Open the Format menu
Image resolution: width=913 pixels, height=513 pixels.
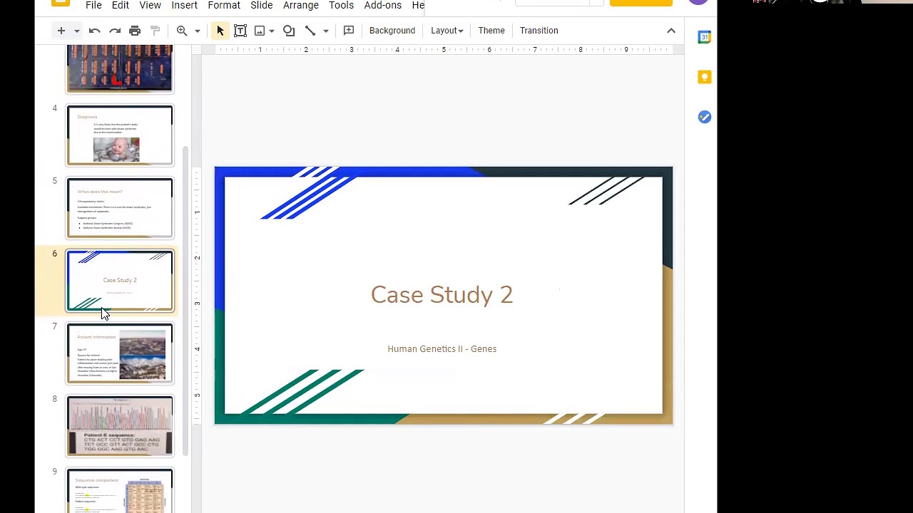(224, 5)
